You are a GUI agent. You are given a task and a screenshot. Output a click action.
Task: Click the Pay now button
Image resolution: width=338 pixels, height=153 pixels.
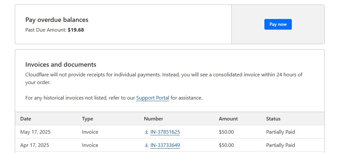point(278,24)
